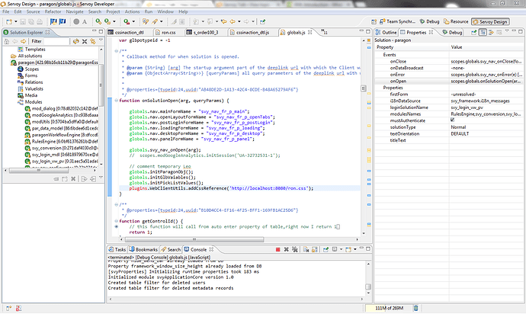The height and width of the screenshot is (314, 526).
Task: Click the console vertical scrollbar thumb
Action: pos(368,287)
